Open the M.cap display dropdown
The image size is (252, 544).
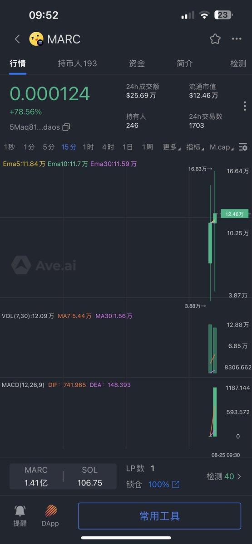[222, 147]
